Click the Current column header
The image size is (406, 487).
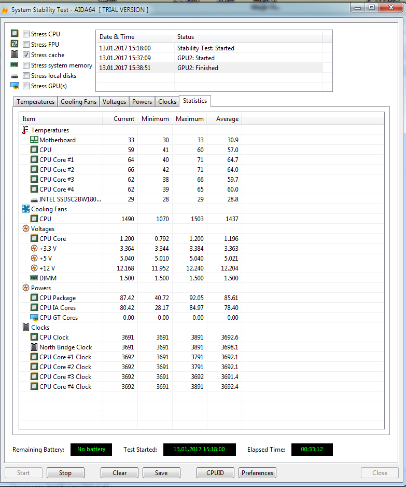coord(120,119)
